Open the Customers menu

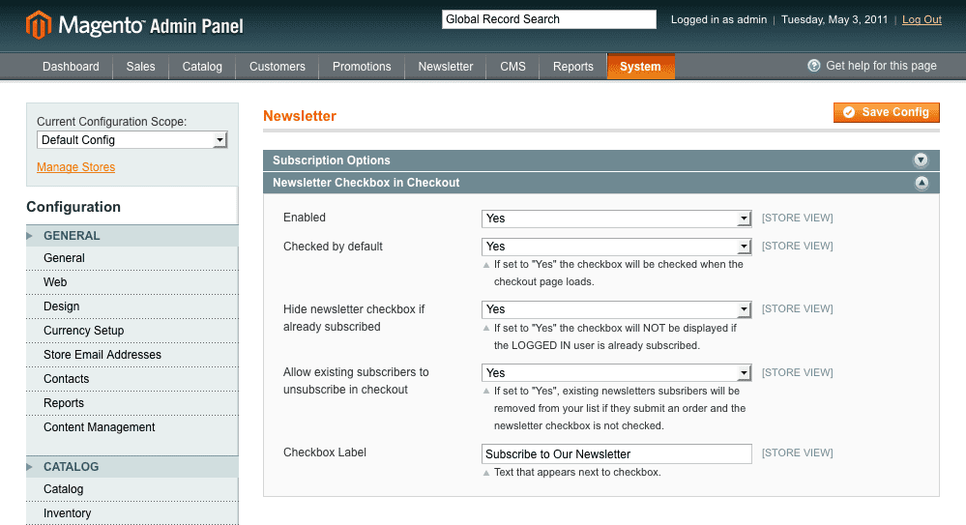pyautogui.click(x=278, y=67)
